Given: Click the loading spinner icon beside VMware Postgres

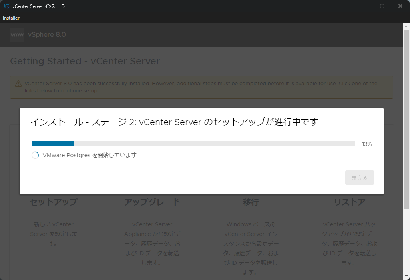Looking at the screenshot, I should (35, 155).
